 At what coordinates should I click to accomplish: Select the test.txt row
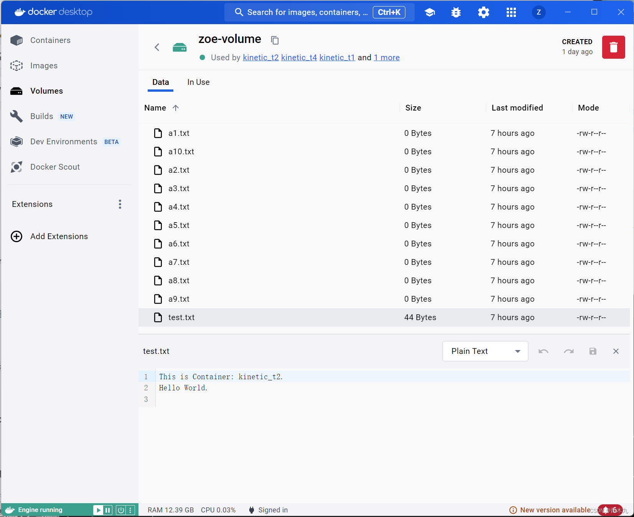point(384,317)
